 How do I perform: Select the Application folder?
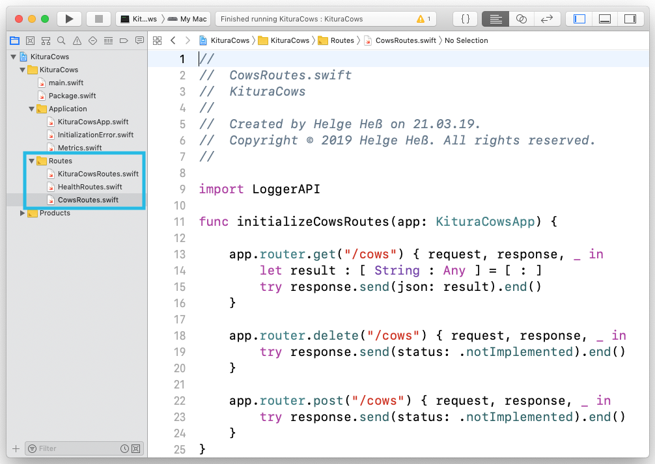68,109
